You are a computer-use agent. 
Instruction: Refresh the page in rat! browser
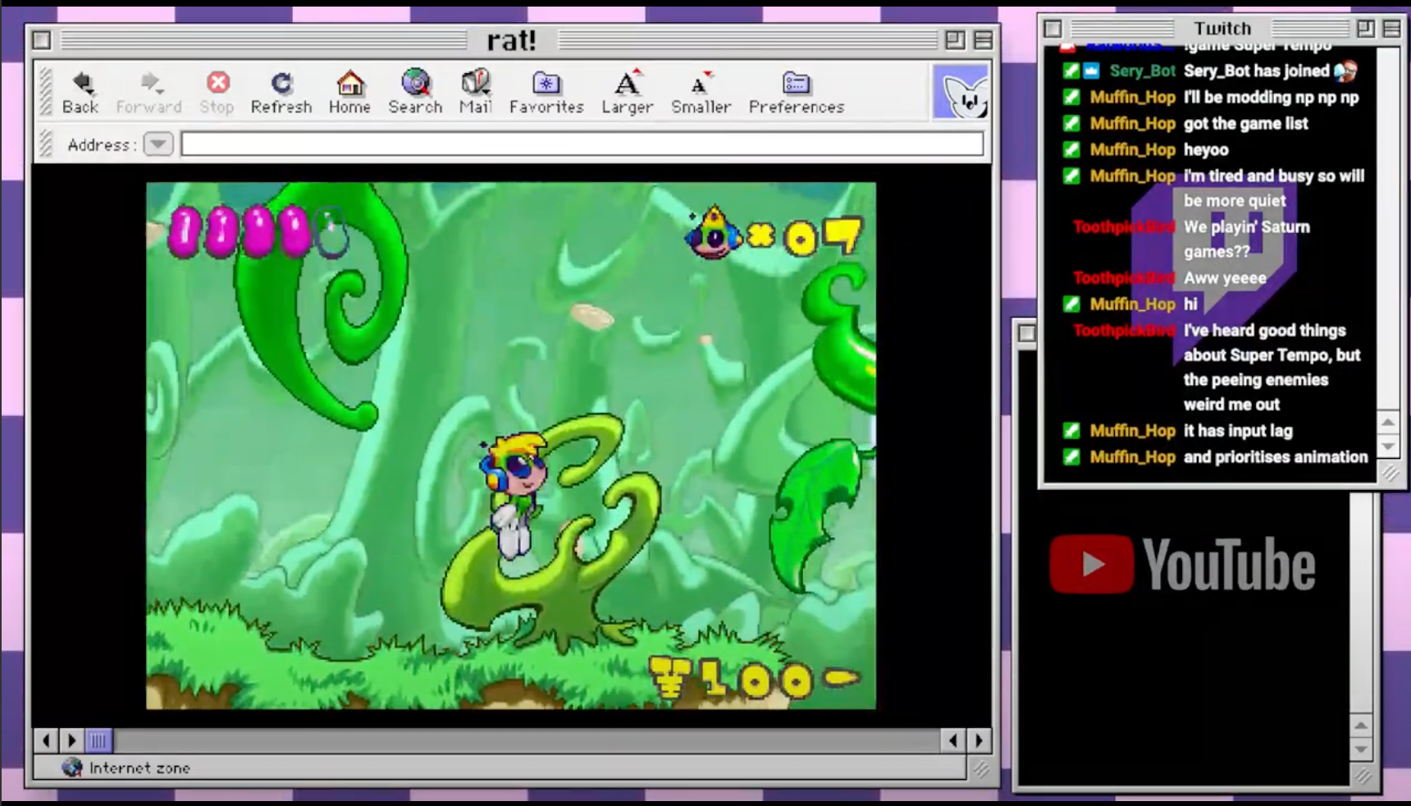click(x=281, y=92)
